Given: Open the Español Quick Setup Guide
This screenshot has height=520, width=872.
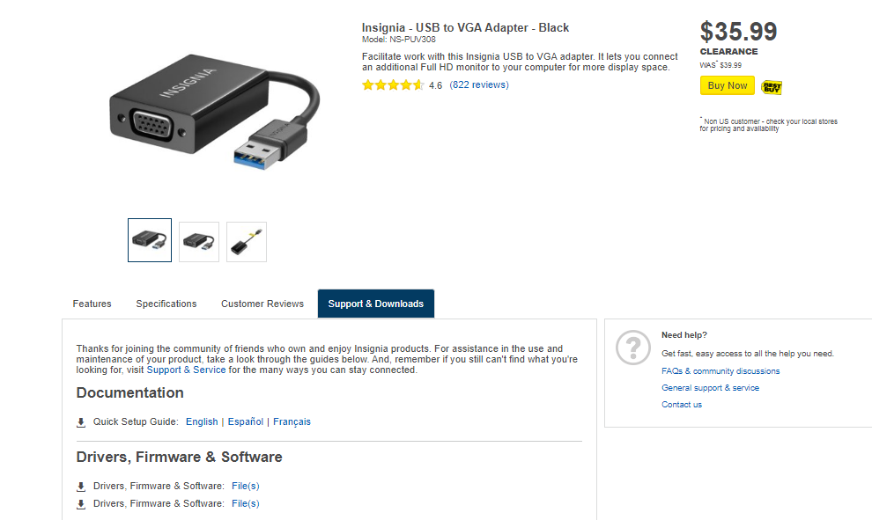Looking at the screenshot, I should point(245,421).
